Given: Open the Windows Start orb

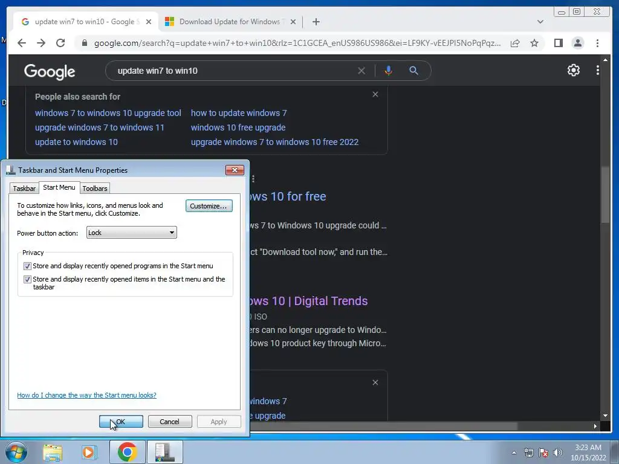Looking at the screenshot, I should coord(16,452).
